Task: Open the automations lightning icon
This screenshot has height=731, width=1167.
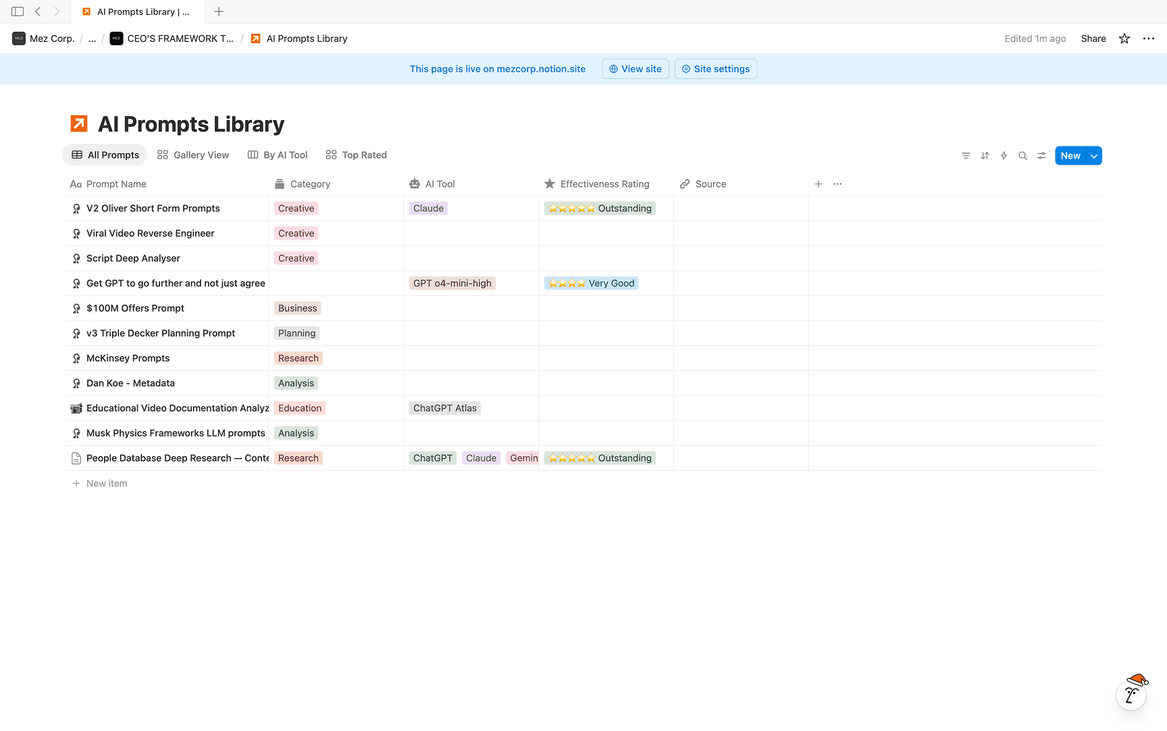Action: click(1004, 156)
